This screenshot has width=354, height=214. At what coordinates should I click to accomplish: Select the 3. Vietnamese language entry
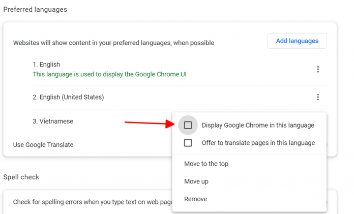pyautogui.click(x=53, y=121)
